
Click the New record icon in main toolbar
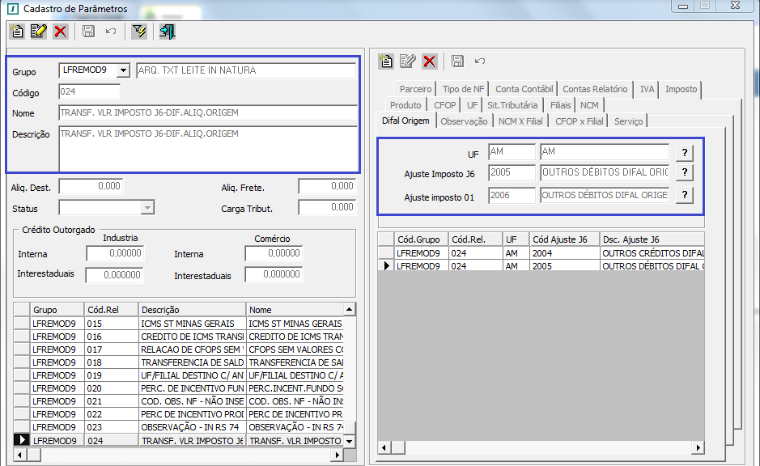point(17,32)
